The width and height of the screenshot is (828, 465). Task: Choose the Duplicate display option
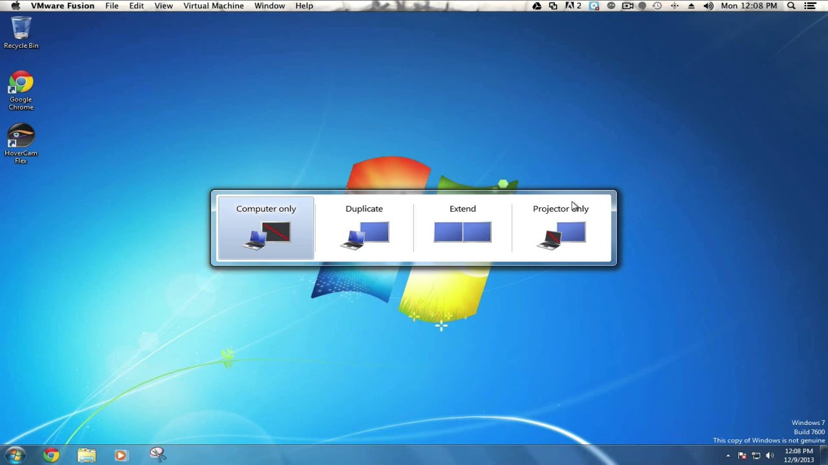[x=364, y=228]
